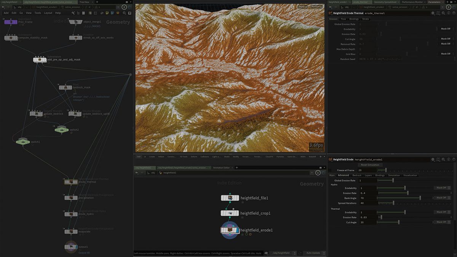The width and height of the screenshot is (457, 257).
Task: Open Auto Update mode dropdown
Action: 315,253
